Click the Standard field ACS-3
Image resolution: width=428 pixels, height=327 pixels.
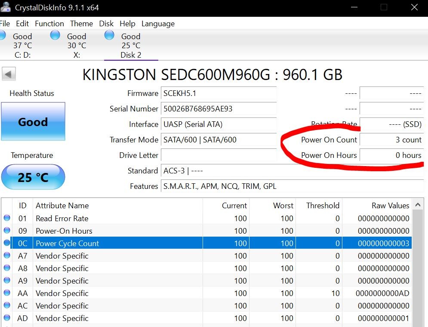pos(293,171)
